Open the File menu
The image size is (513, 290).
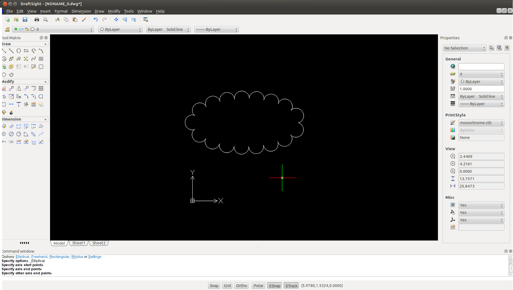10,11
